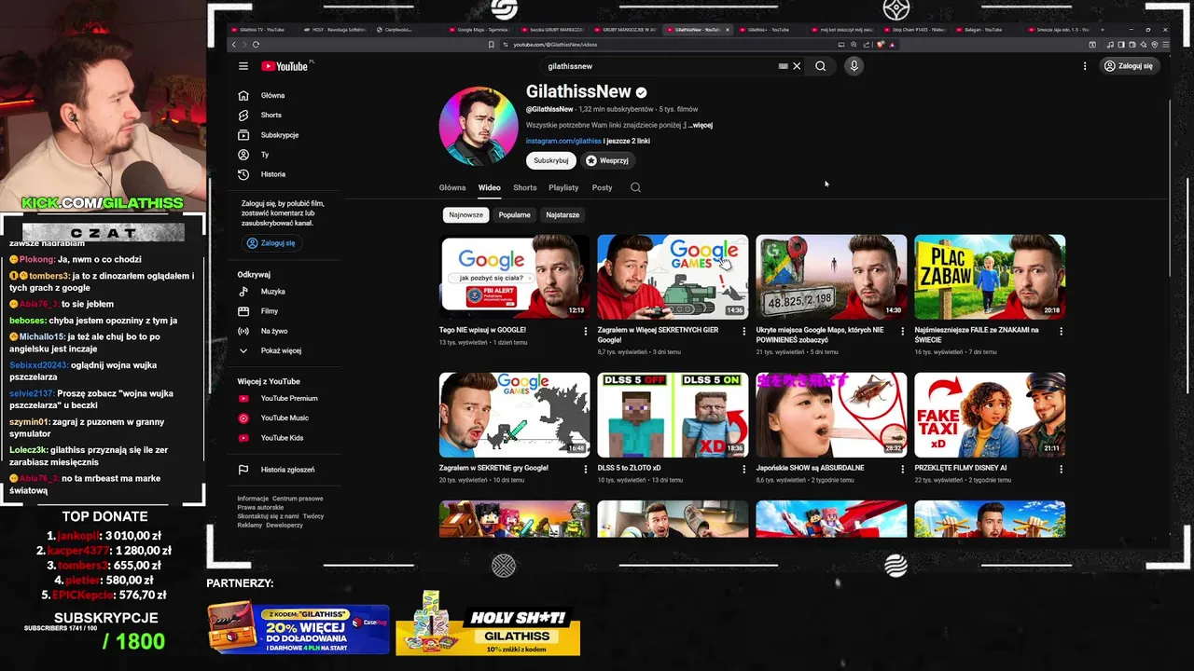Open the on-screen keyboard icon in search box
Screen dimensions: 1194x671
(x=783, y=66)
